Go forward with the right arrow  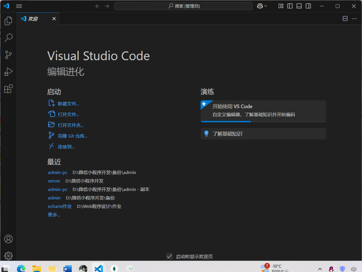pos(107,6)
